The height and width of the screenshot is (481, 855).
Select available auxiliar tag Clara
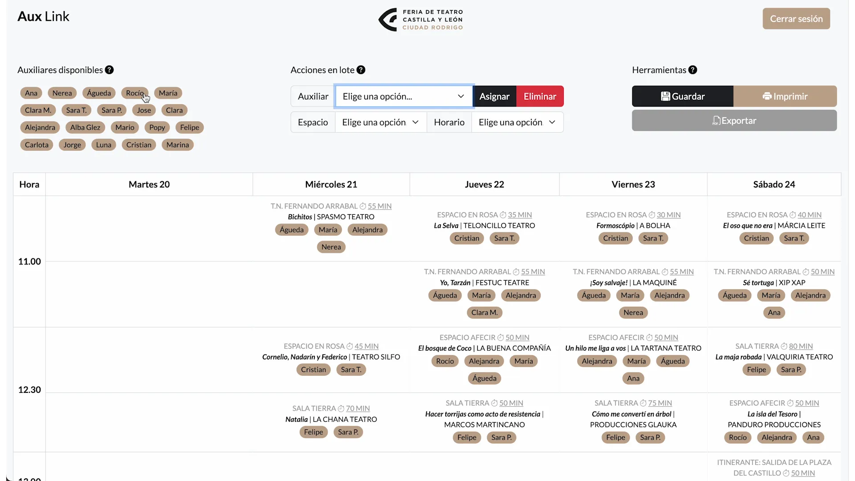174,110
